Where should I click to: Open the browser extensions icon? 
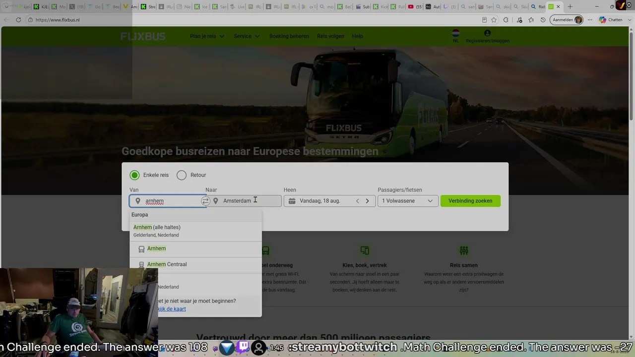click(506, 20)
